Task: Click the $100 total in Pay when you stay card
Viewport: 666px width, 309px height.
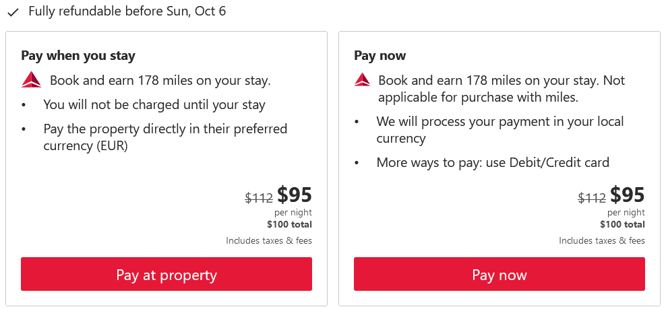Action: 289,225
